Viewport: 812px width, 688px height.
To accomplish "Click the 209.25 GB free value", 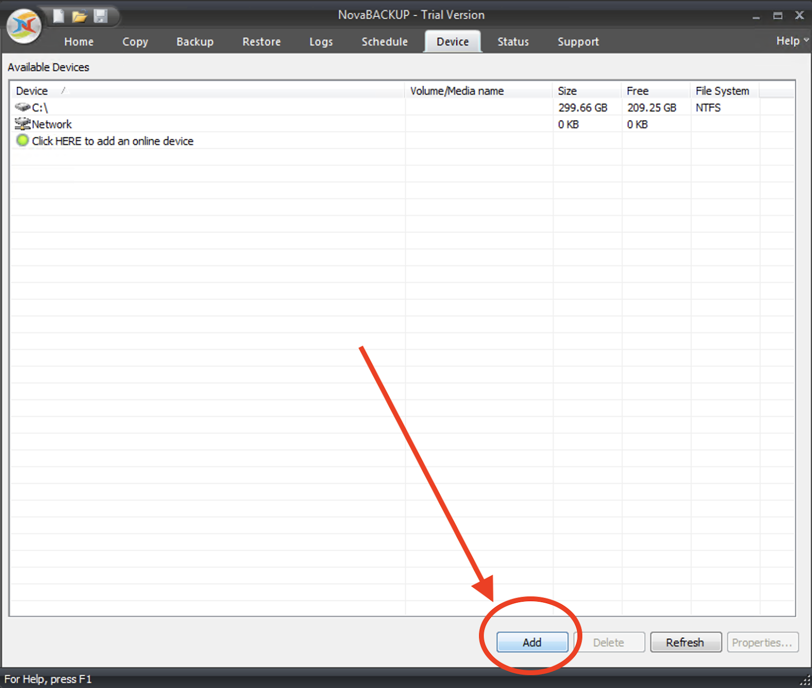I will click(652, 108).
